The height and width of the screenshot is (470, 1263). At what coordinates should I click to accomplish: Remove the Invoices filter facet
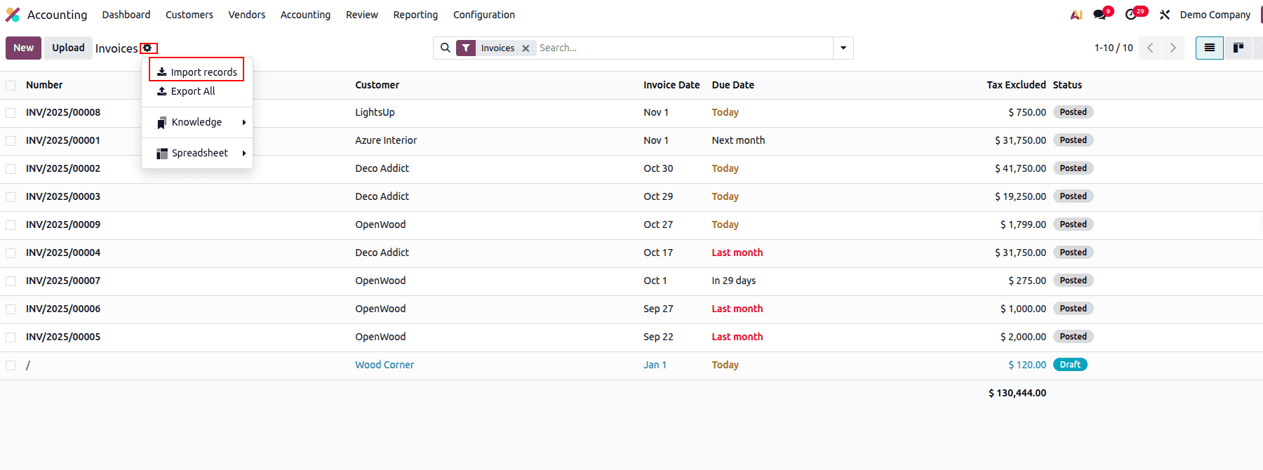[526, 48]
